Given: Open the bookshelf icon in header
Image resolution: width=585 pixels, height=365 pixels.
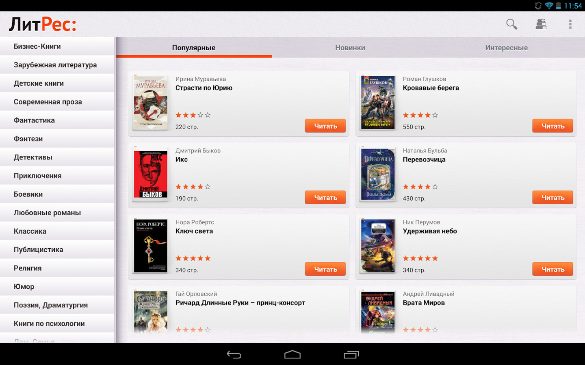Looking at the screenshot, I should click(541, 24).
